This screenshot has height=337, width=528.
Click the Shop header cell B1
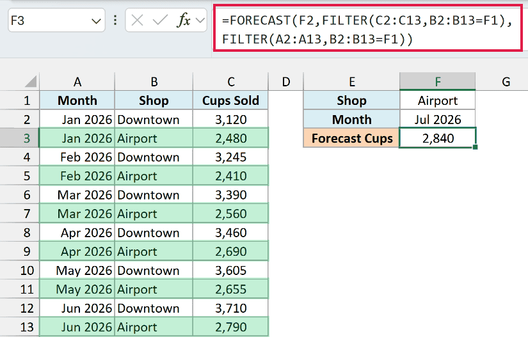pos(154,100)
